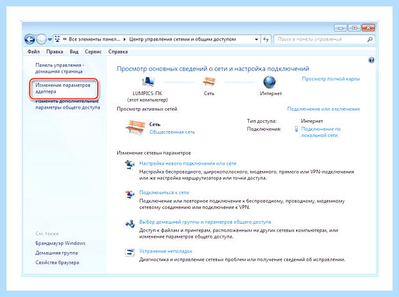The height and width of the screenshot is (297, 399).
Task: Open the Вид menu
Action: tap(74, 51)
